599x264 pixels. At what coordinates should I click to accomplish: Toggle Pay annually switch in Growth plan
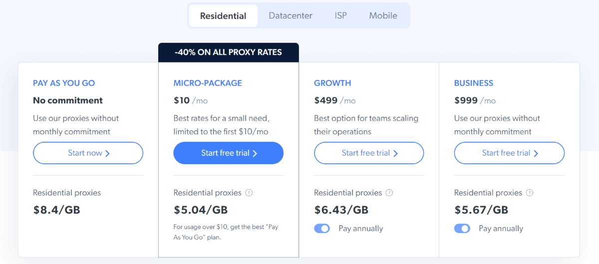coord(322,229)
